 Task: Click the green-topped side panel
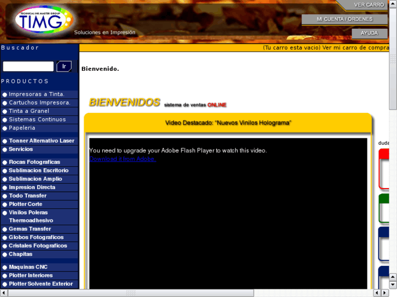point(384,208)
